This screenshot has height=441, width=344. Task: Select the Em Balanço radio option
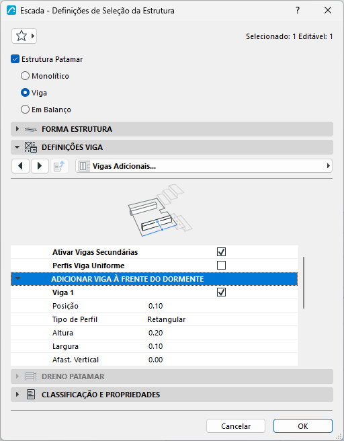click(25, 110)
